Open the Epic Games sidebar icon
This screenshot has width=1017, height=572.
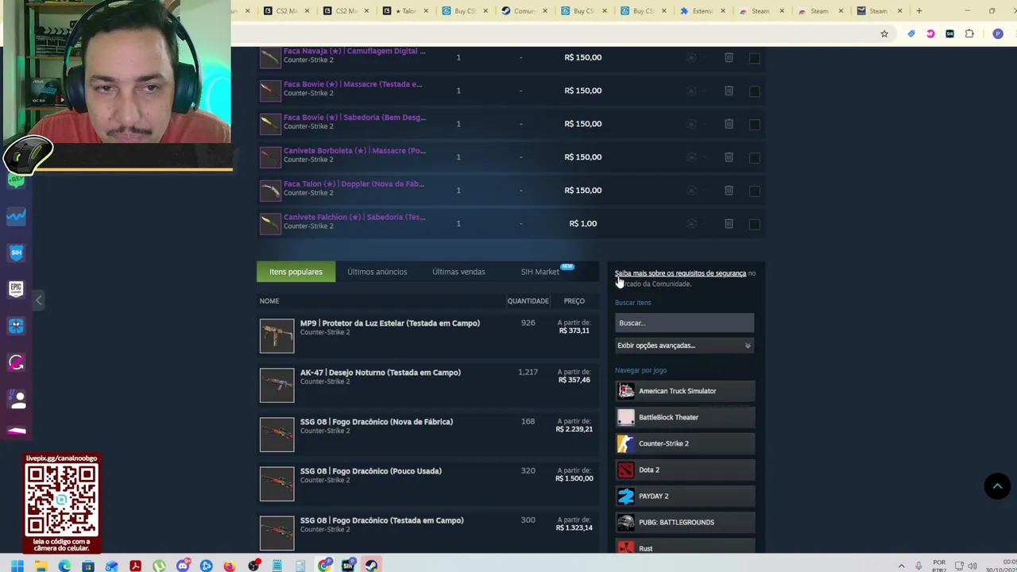point(17,289)
